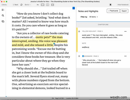130x100 pixels.
Task: Click the blue bookmark icon in notebook entry
Action: [x=83, y=56]
